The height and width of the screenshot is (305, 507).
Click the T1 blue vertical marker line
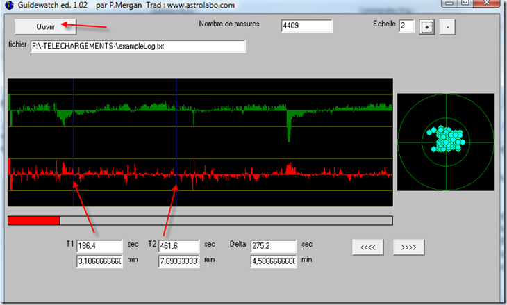pyautogui.click(x=73, y=142)
